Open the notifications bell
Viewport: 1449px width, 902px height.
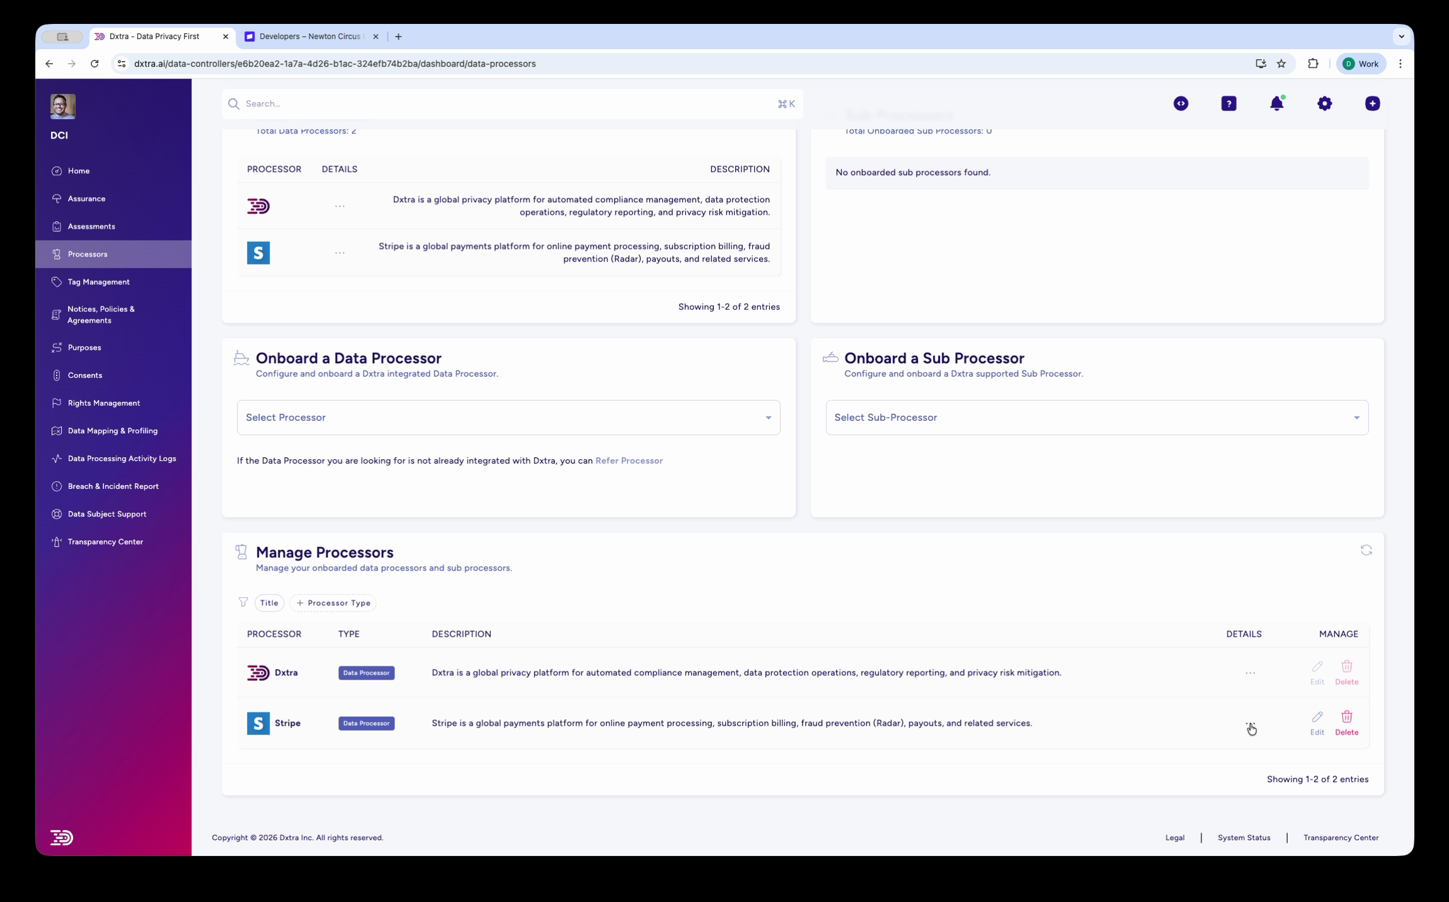[x=1276, y=103]
